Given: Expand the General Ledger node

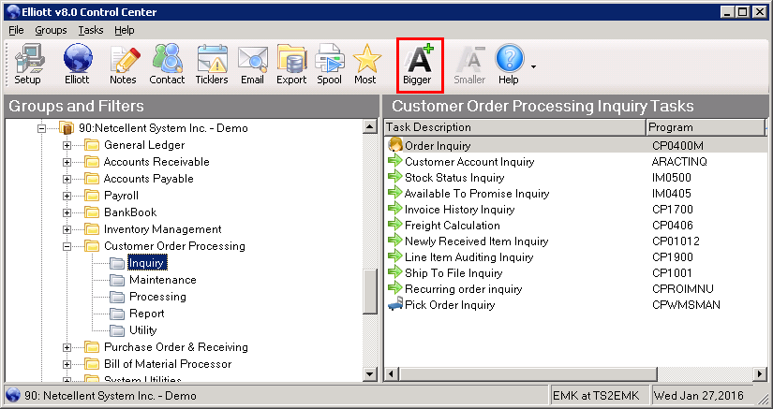Looking at the screenshot, I should point(67,146).
